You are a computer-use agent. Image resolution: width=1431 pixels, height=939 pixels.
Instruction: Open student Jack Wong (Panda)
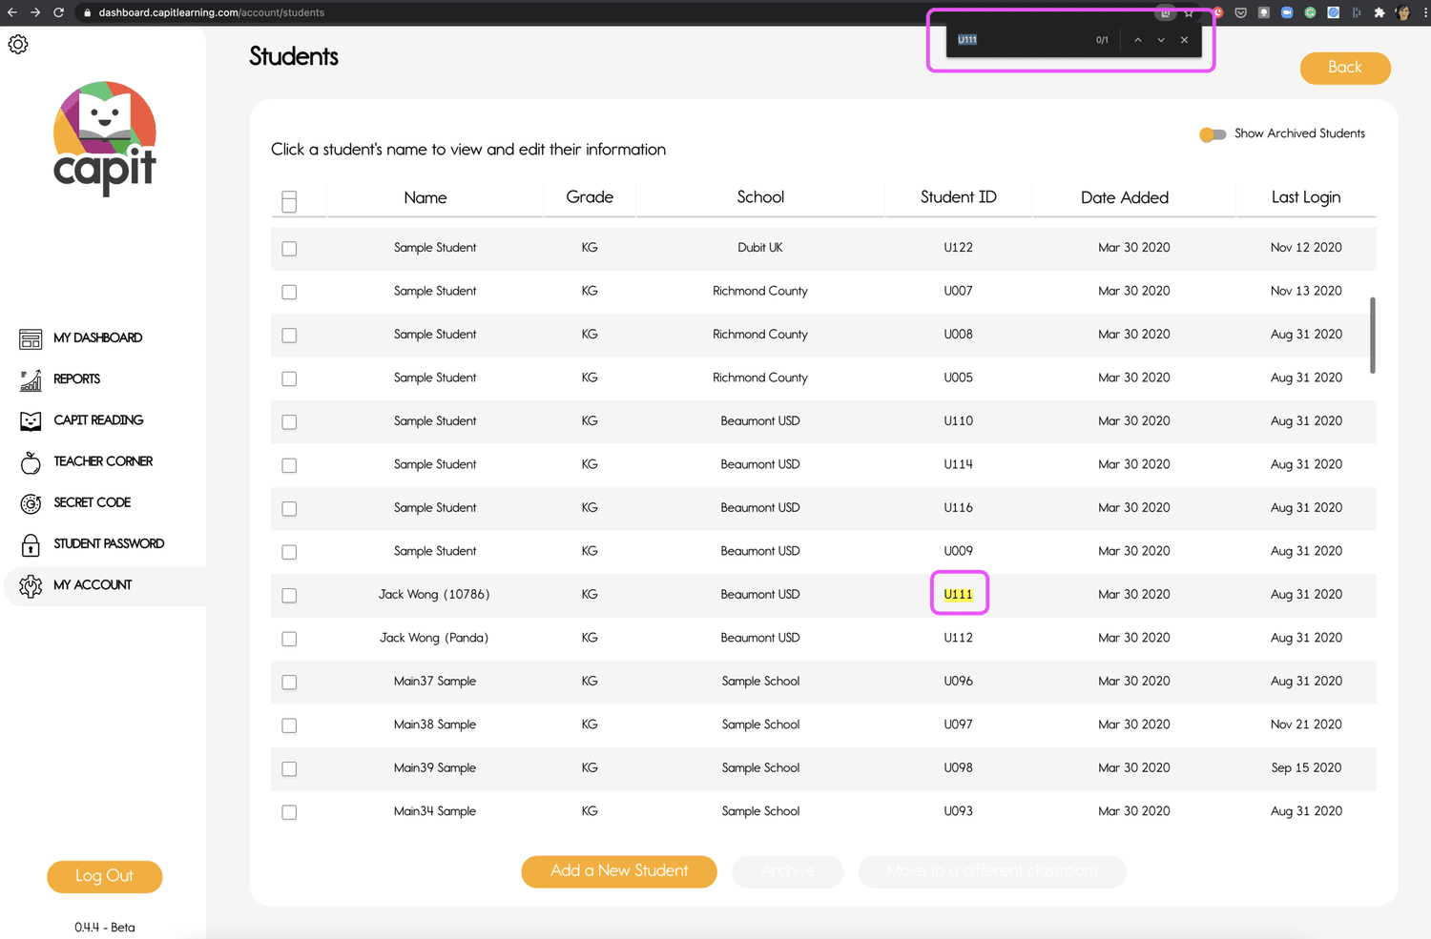click(x=434, y=638)
